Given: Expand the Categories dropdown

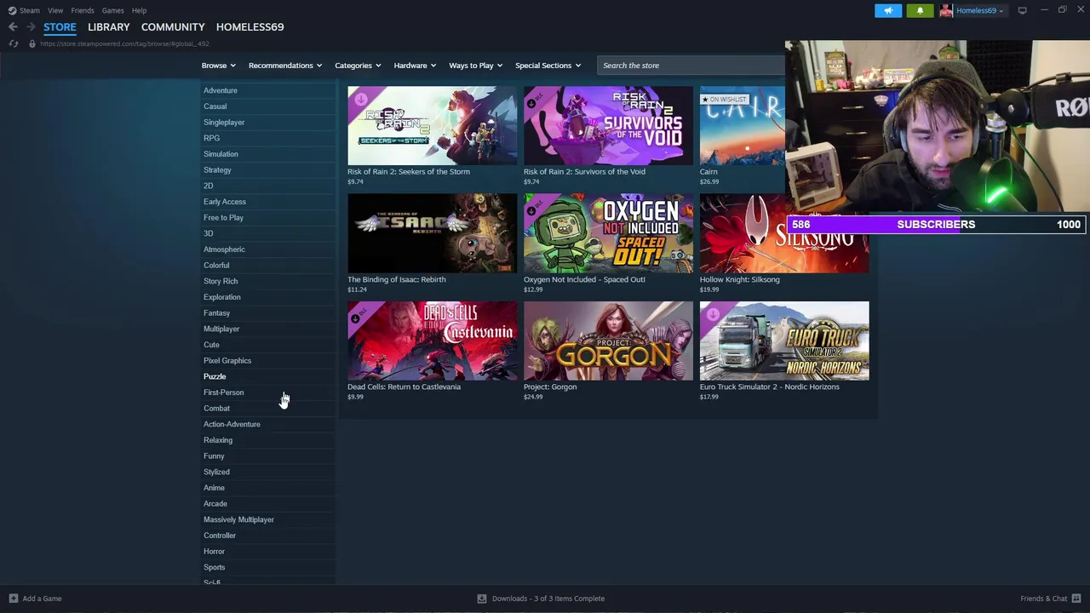Looking at the screenshot, I should coord(358,66).
